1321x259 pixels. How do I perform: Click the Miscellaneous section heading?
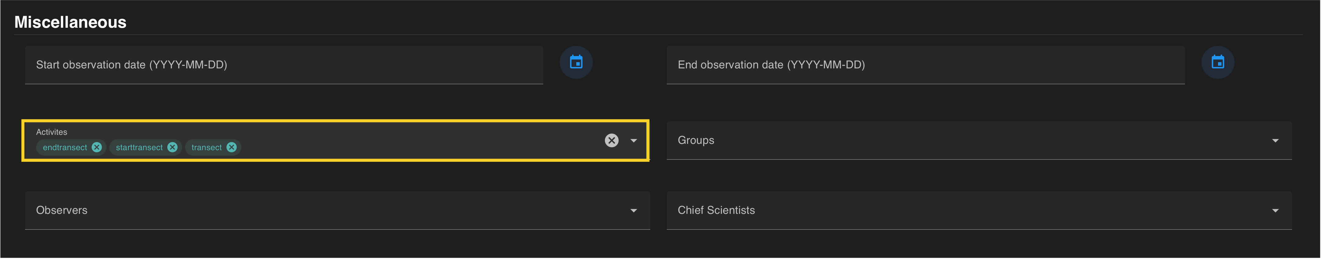pyautogui.click(x=70, y=22)
